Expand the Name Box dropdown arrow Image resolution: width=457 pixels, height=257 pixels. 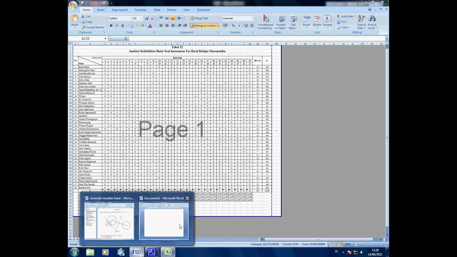coord(105,39)
